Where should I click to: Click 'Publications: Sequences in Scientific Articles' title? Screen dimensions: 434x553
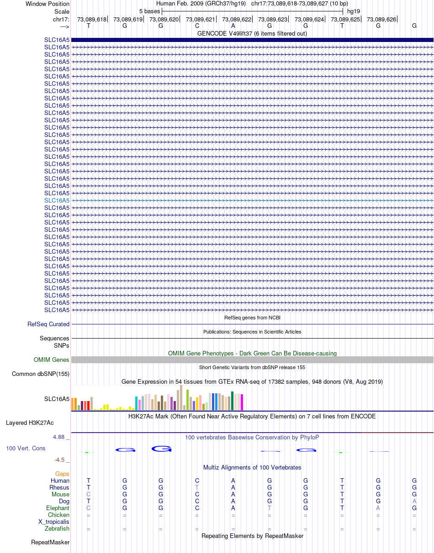point(252,332)
